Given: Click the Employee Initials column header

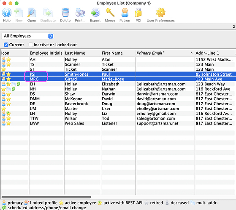Looking at the screenshot, I should tap(46, 53).
